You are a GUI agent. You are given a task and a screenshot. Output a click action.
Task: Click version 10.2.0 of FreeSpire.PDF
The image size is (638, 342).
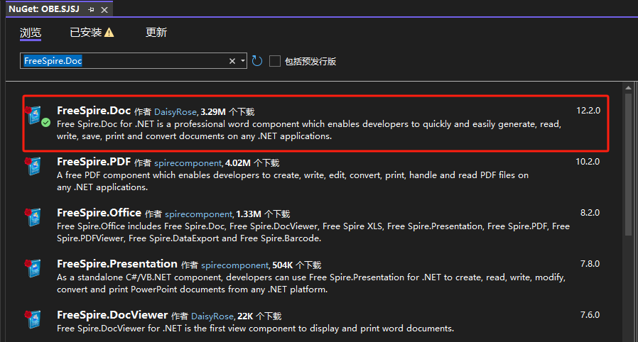[x=588, y=162]
